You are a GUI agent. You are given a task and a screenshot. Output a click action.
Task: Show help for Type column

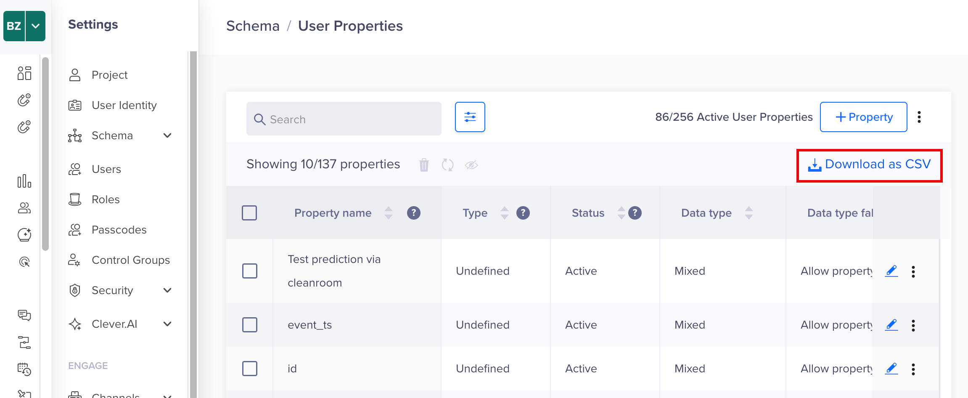point(523,213)
